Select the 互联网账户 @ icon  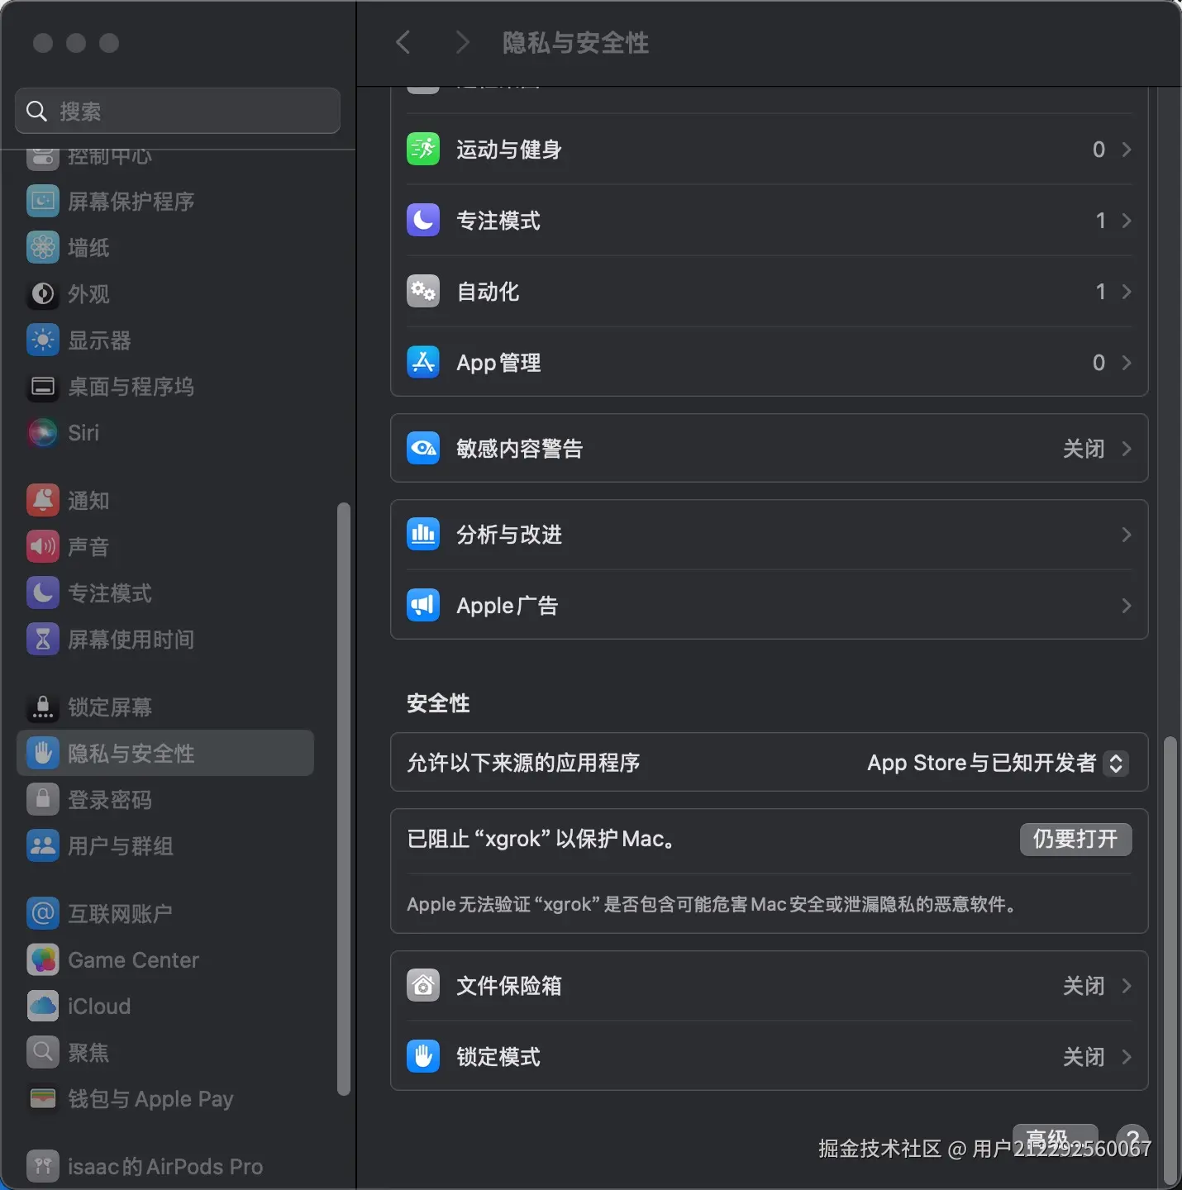pos(43,913)
